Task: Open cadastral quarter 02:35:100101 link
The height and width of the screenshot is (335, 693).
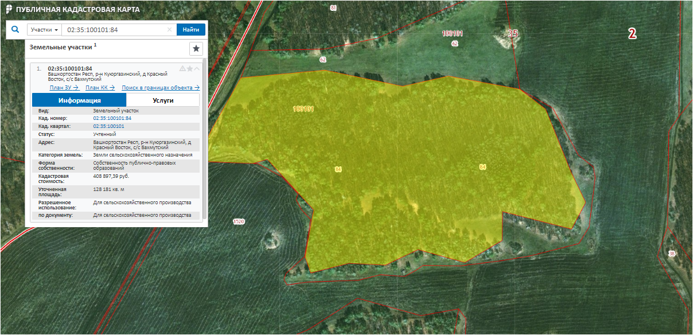Action: tap(108, 126)
